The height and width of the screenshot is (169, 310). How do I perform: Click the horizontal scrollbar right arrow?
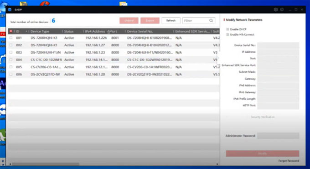tap(217, 164)
